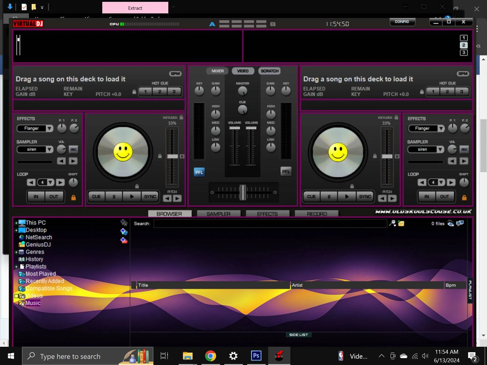Set right loop OUT point
The width and height of the screenshot is (487, 365).
[444, 196]
